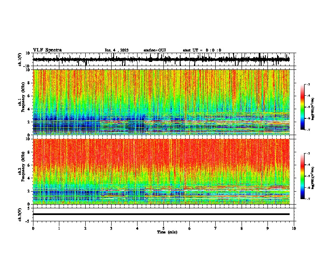Click time axis tick label "9"
The height and width of the screenshot is (256, 331).
click(267, 228)
